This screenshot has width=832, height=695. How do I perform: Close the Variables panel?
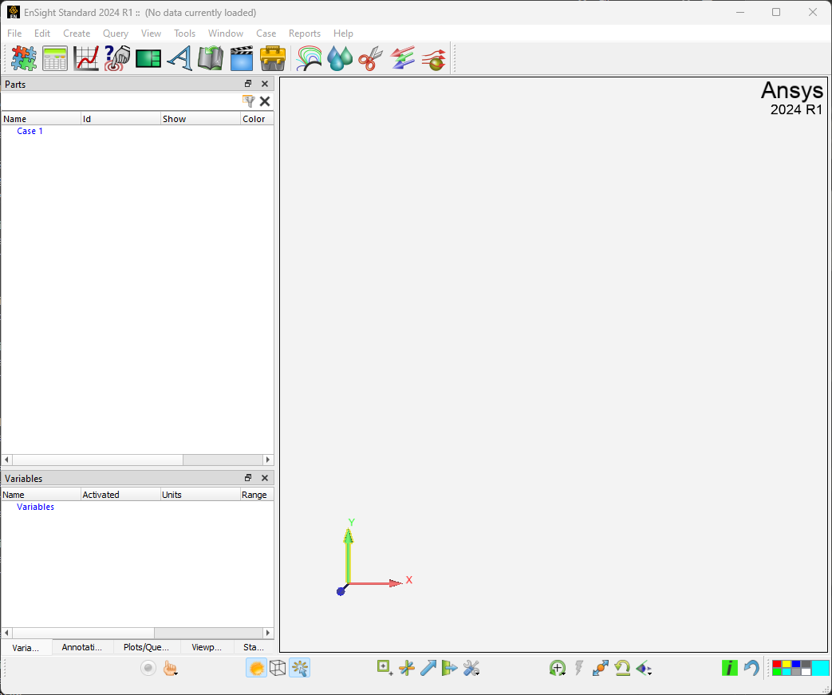(x=265, y=477)
